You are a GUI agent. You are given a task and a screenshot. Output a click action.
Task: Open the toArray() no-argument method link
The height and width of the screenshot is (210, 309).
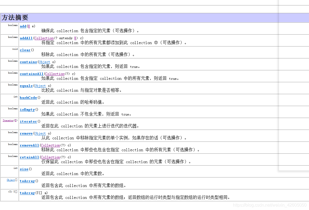coord(27,181)
